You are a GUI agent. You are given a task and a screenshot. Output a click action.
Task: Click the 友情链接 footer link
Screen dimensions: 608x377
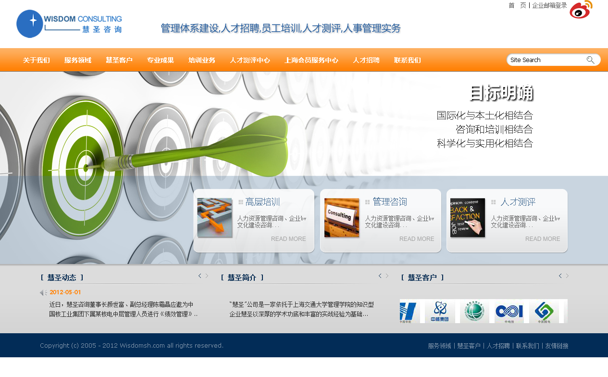tap(557, 346)
